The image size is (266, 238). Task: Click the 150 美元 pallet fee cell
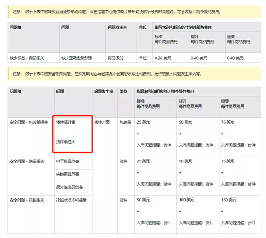(x=240, y=214)
